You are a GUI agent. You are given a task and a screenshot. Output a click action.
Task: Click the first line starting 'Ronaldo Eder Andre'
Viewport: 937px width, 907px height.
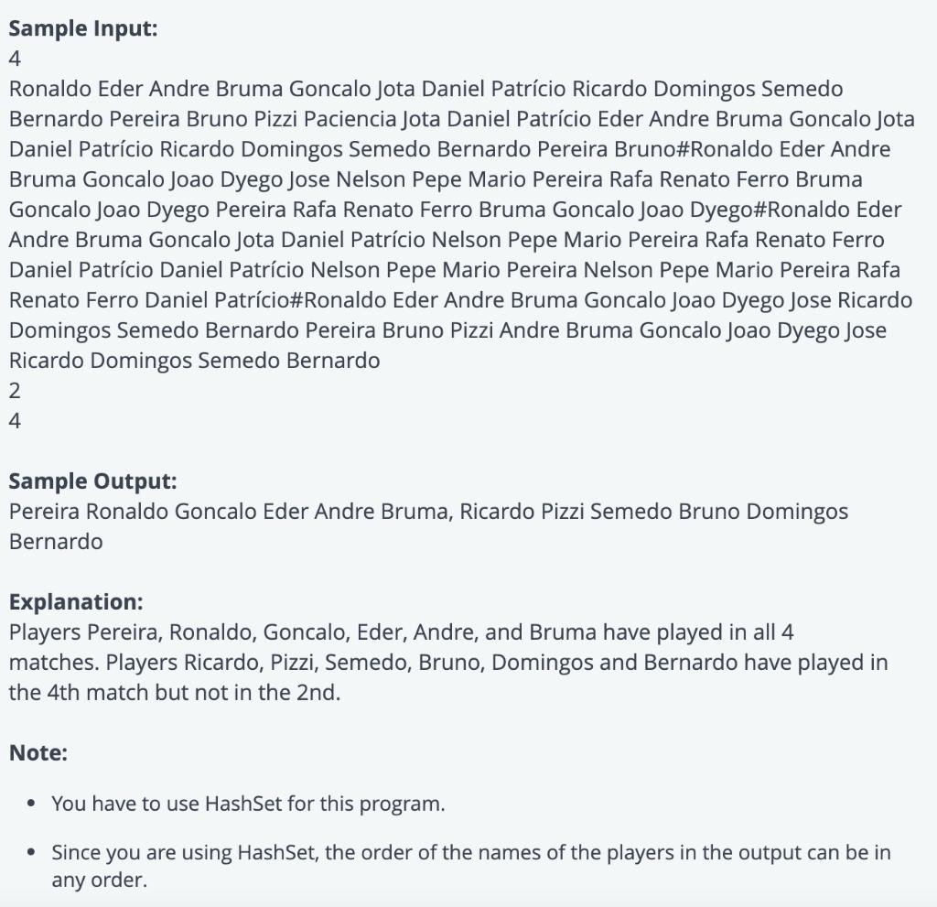point(426,89)
